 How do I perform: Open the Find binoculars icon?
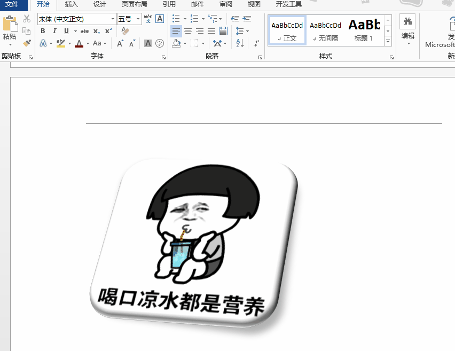[x=407, y=21]
